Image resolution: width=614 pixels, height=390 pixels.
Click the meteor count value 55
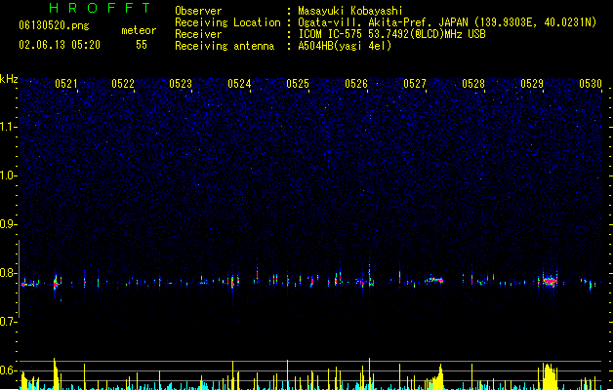click(142, 45)
